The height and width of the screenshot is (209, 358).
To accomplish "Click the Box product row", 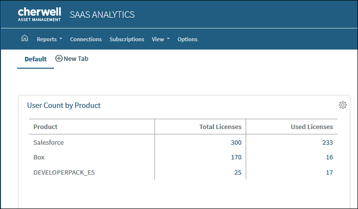I will [183, 157].
